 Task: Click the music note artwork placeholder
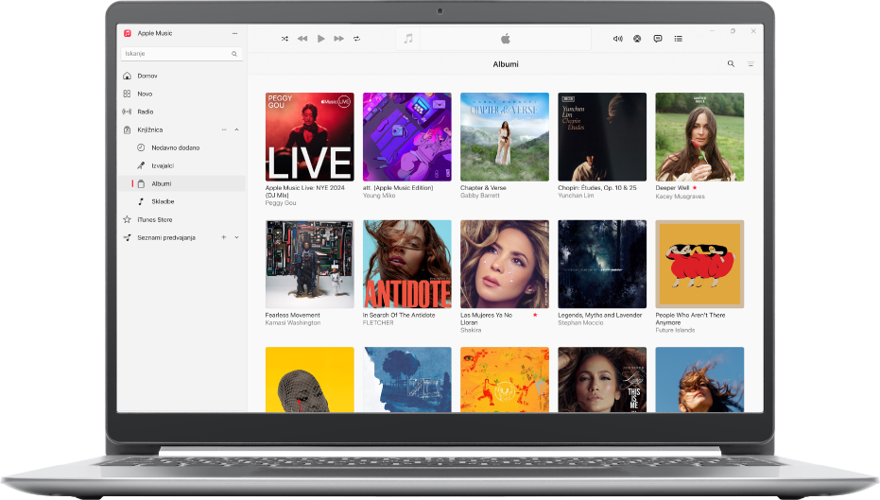pyautogui.click(x=408, y=39)
